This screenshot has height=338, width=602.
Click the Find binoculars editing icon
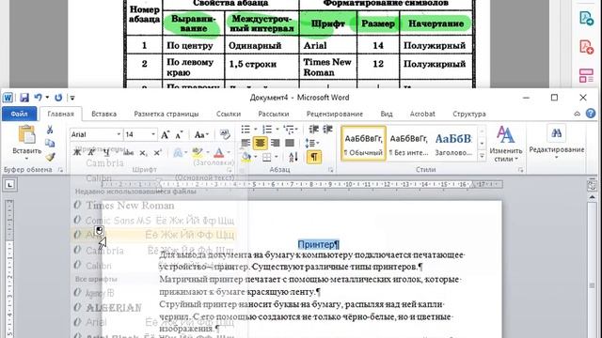556,133
